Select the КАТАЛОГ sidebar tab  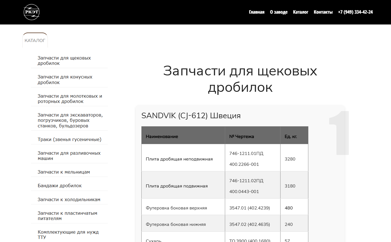click(x=35, y=41)
